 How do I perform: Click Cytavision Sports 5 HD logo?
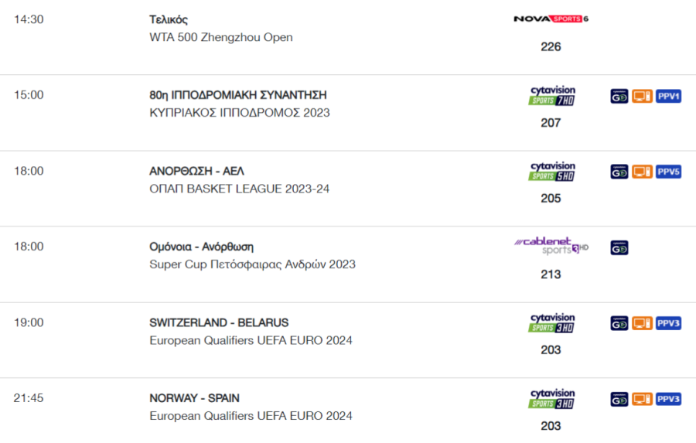pos(552,171)
